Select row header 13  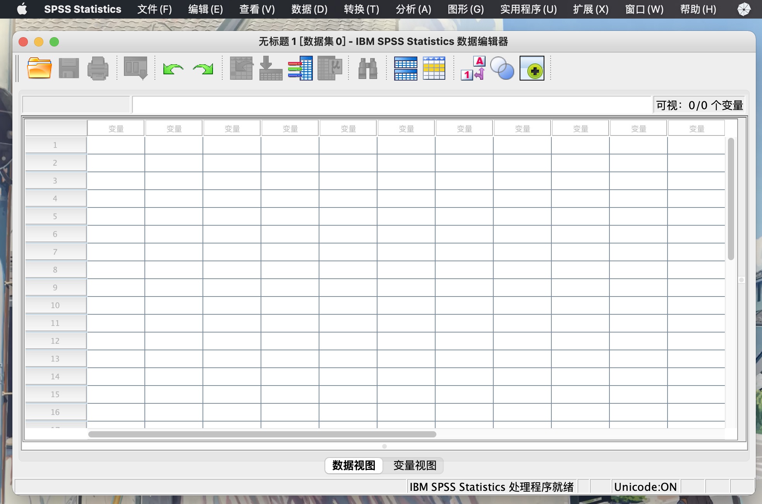coord(55,358)
